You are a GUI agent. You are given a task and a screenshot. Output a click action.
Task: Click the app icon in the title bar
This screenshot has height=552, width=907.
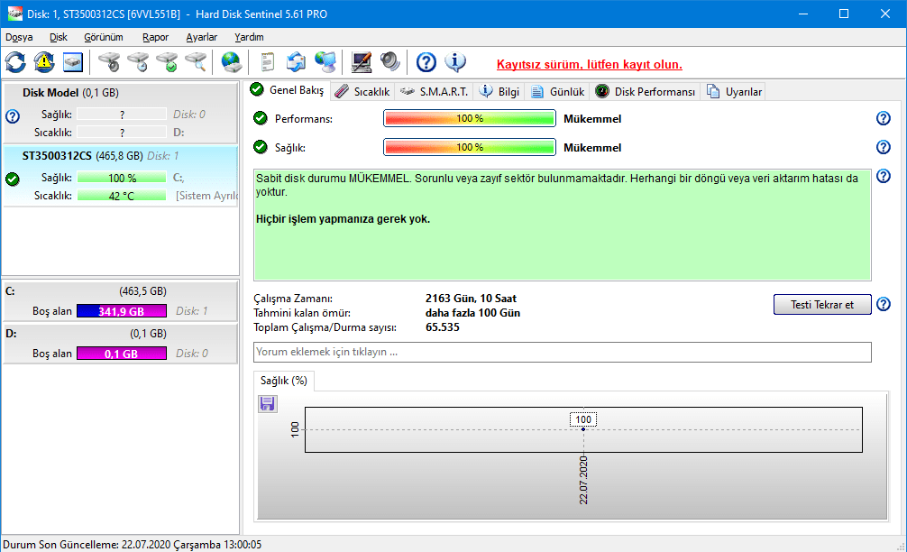click(x=14, y=14)
